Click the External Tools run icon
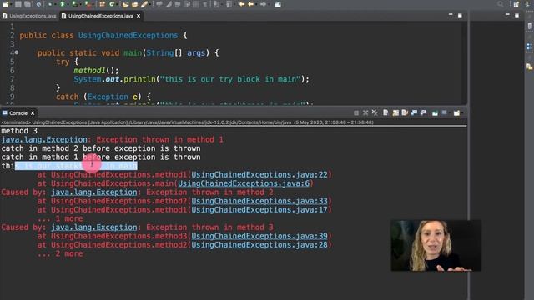 [x=88, y=4]
